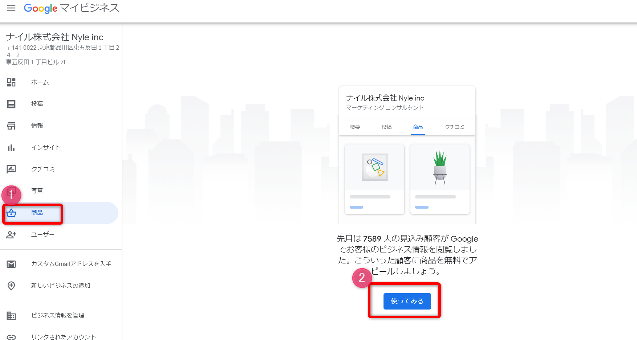637x340 pixels.
Task: Click the 7589 potential customers message
Action: [x=407, y=255]
